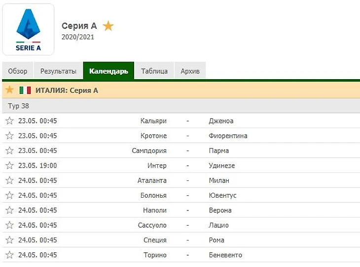This screenshot has width=360, height=267.
Task: Add Интер - Удинезе match to favorites
Action: click(x=9, y=166)
